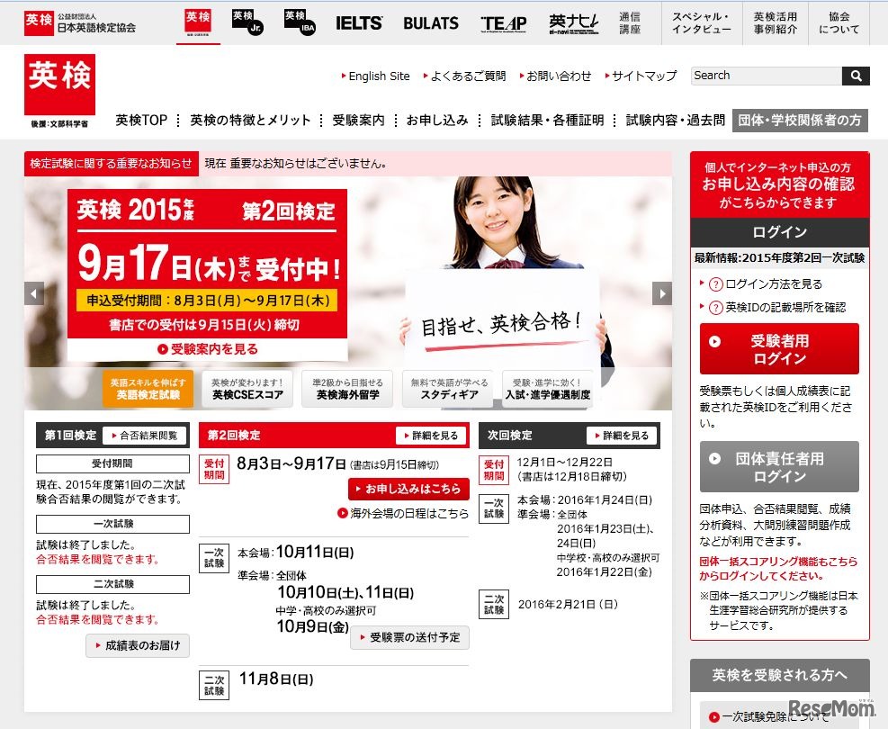Image resolution: width=888 pixels, height=729 pixels.
Task: Focus the Search input field
Action: point(767,76)
